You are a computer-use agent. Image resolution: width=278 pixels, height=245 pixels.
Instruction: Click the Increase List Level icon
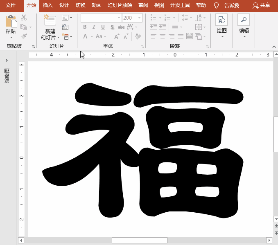163,27
